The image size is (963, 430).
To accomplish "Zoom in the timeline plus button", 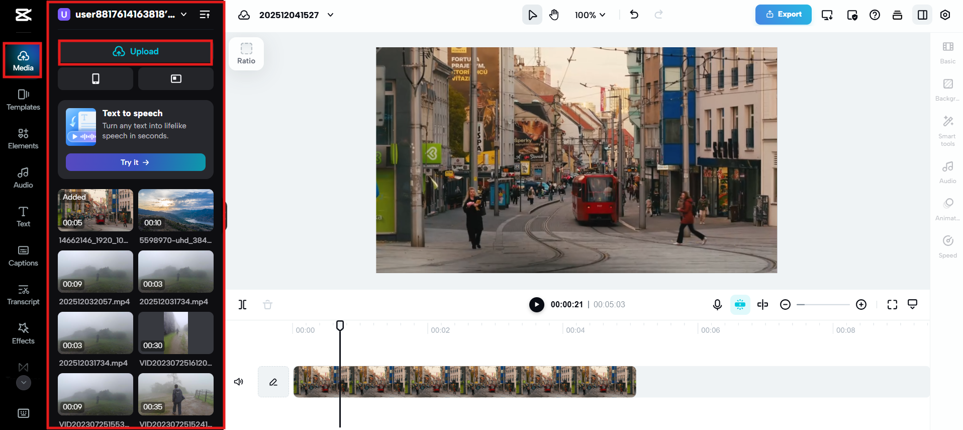I will pyautogui.click(x=861, y=305).
